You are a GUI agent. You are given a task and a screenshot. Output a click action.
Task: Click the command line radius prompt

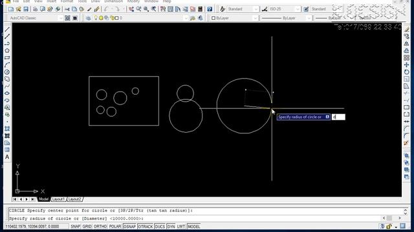point(76,218)
